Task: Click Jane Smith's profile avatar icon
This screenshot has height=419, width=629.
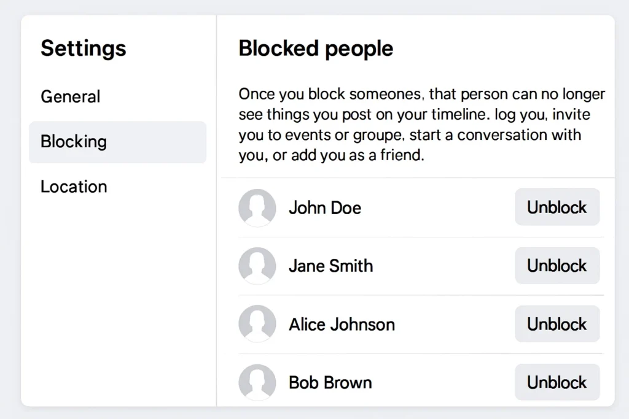Action: coord(257,266)
